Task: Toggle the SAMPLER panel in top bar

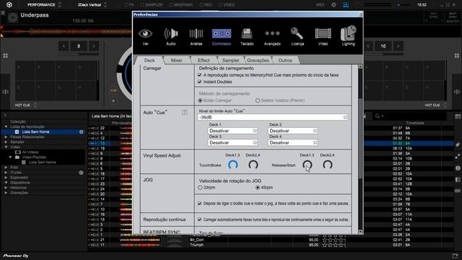Action: [152, 5]
